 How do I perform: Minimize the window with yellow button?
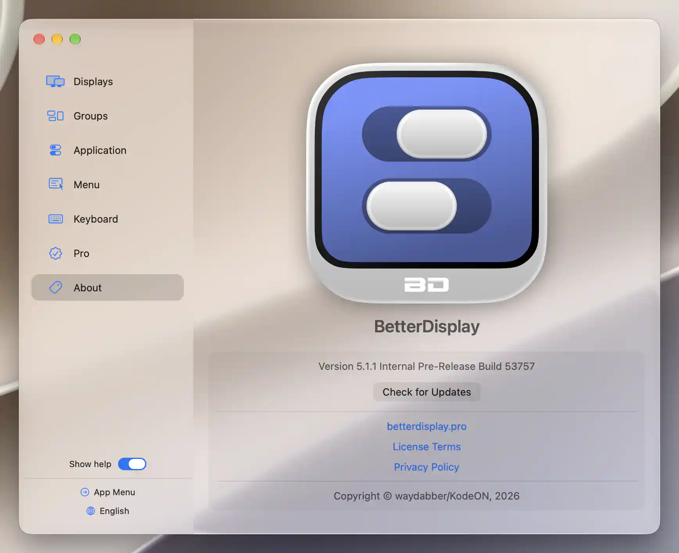(57, 39)
